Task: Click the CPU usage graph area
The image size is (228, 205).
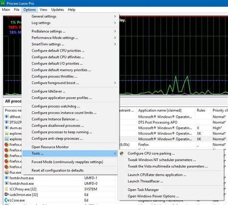Action: (174, 55)
